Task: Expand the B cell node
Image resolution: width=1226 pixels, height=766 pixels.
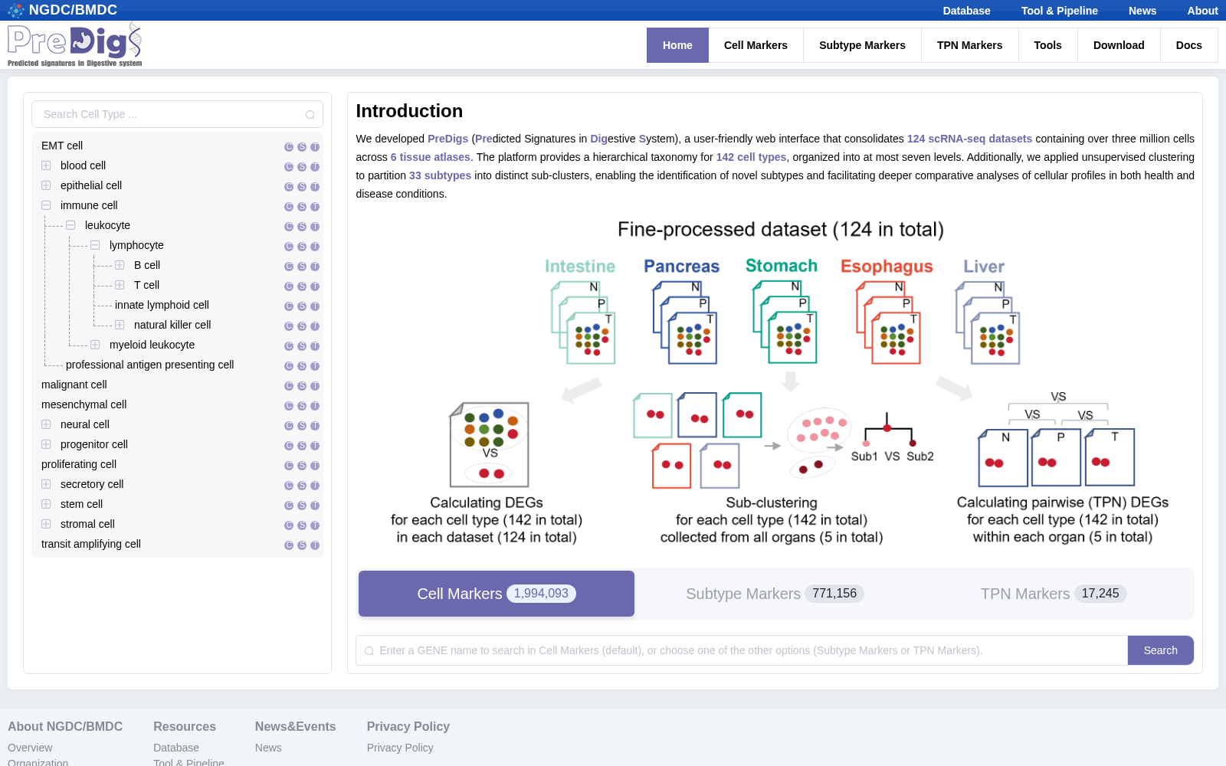Action: pos(120,265)
